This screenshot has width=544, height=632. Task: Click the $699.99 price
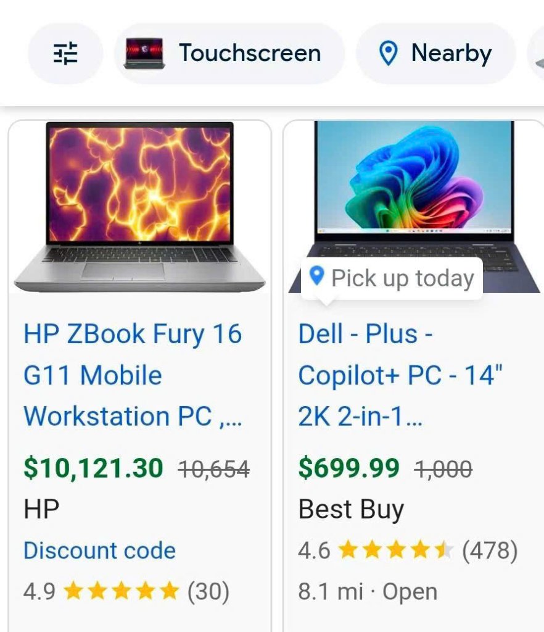348,468
